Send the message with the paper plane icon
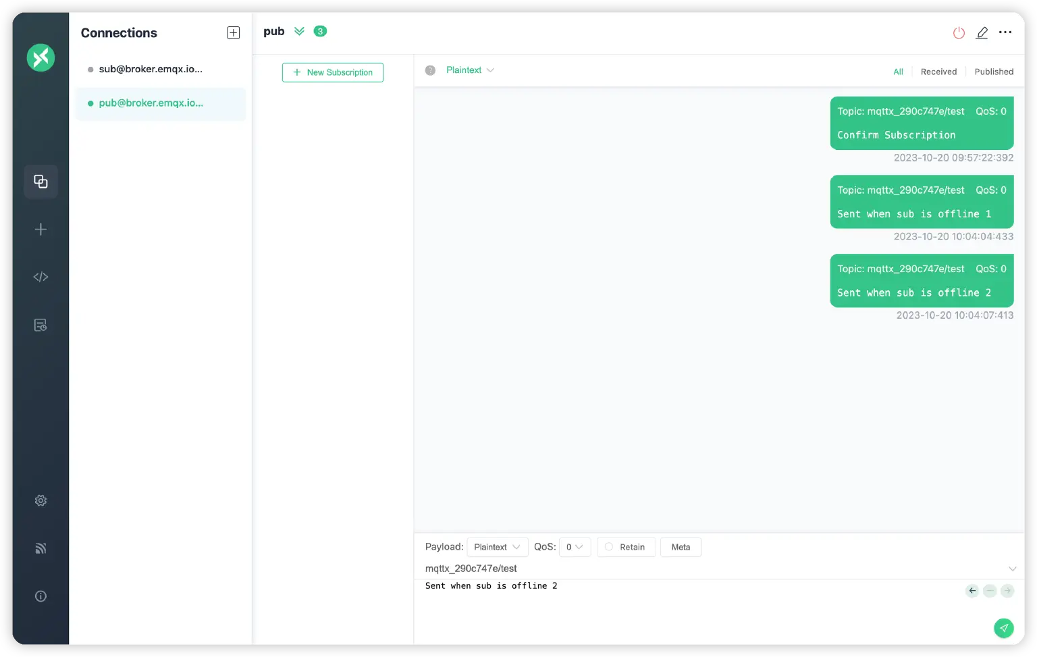Viewport: 1037px width, 657px height. point(1004,627)
